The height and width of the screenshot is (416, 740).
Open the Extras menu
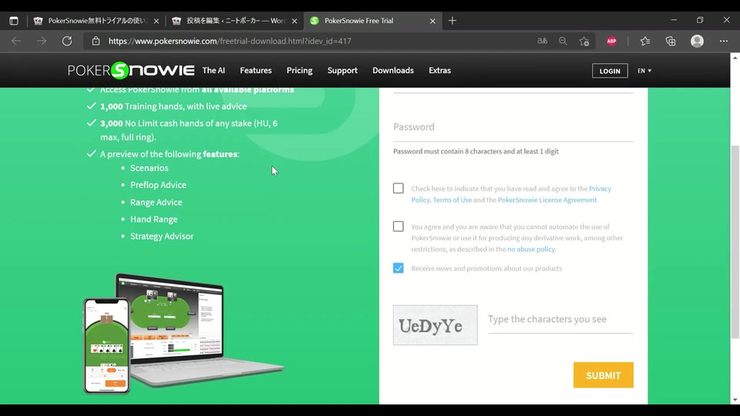pos(439,70)
